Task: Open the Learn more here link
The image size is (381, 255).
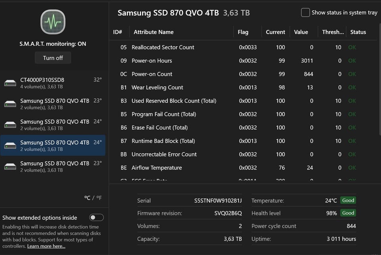Action: [46, 246]
